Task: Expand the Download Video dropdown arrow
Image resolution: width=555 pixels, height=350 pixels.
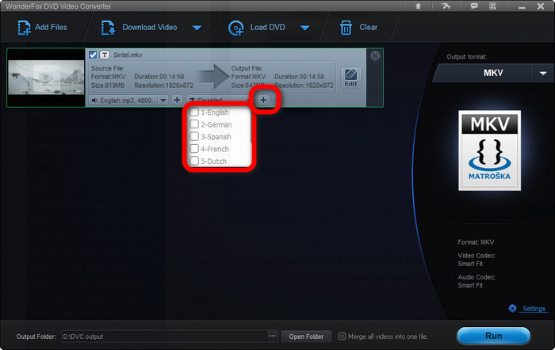Action: coord(197,28)
